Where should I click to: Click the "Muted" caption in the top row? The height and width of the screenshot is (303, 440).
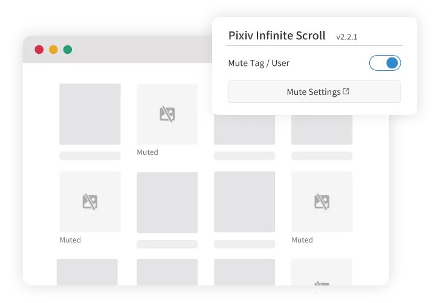[x=147, y=152]
